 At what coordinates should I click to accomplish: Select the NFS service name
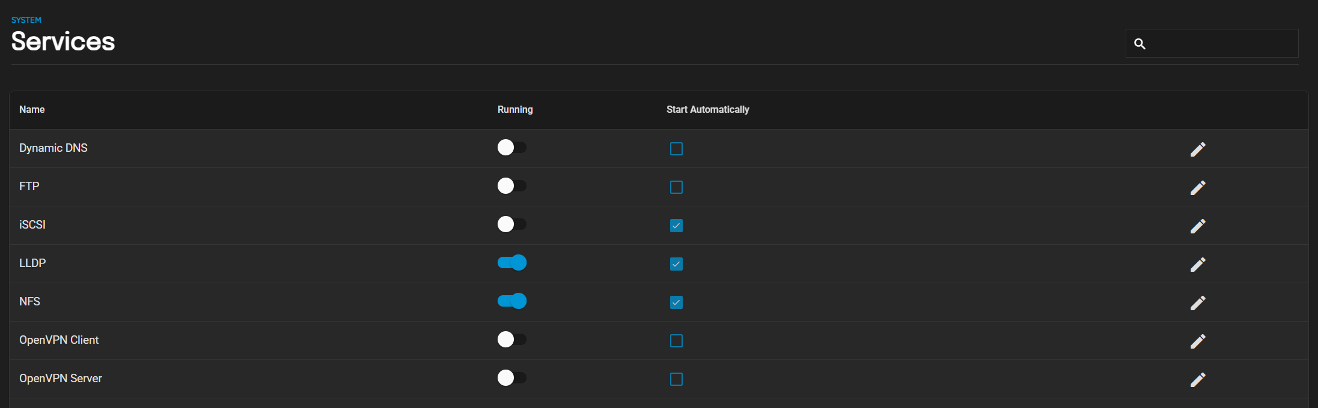[x=30, y=301]
